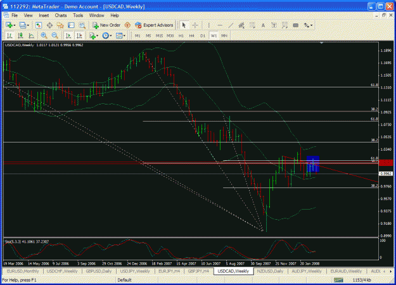Screen dimensions: 396x285
Task: Switch to the EURJPY,H4 chart tab
Action: point(169,271)
